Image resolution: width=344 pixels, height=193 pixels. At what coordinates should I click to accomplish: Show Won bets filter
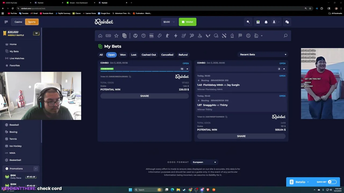tap(123, 55)
